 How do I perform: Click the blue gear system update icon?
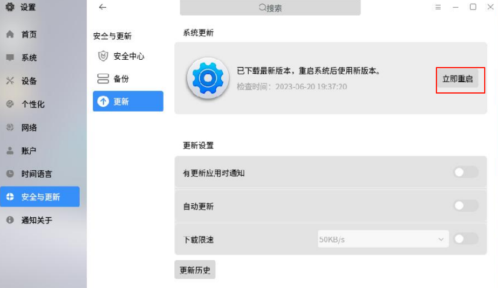click(208, 78)
